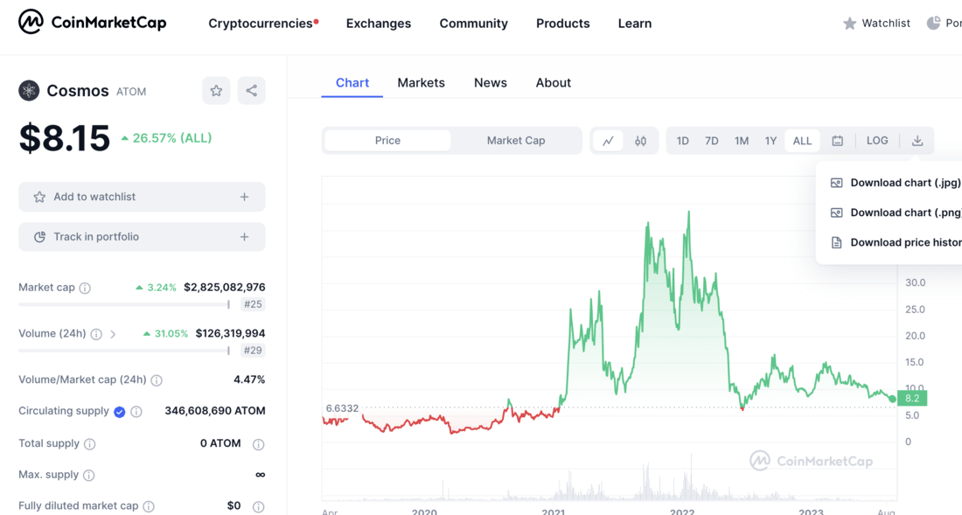Image resolution: width=962 pixels, height=515 pixels.
Task: Click the 4.47% volume ratio value
Action: click(249, 380)
